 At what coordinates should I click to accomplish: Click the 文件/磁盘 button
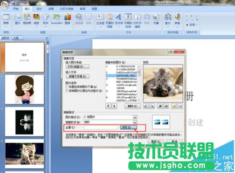click(x=78, y=67)
